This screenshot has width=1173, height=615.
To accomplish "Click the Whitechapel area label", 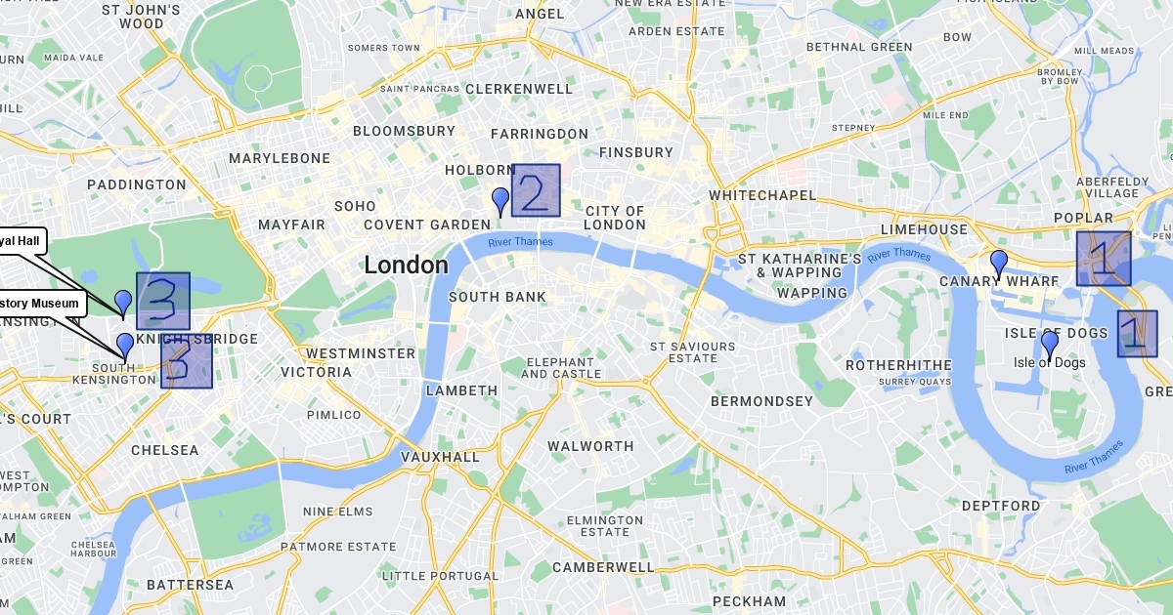I will 762,195.
